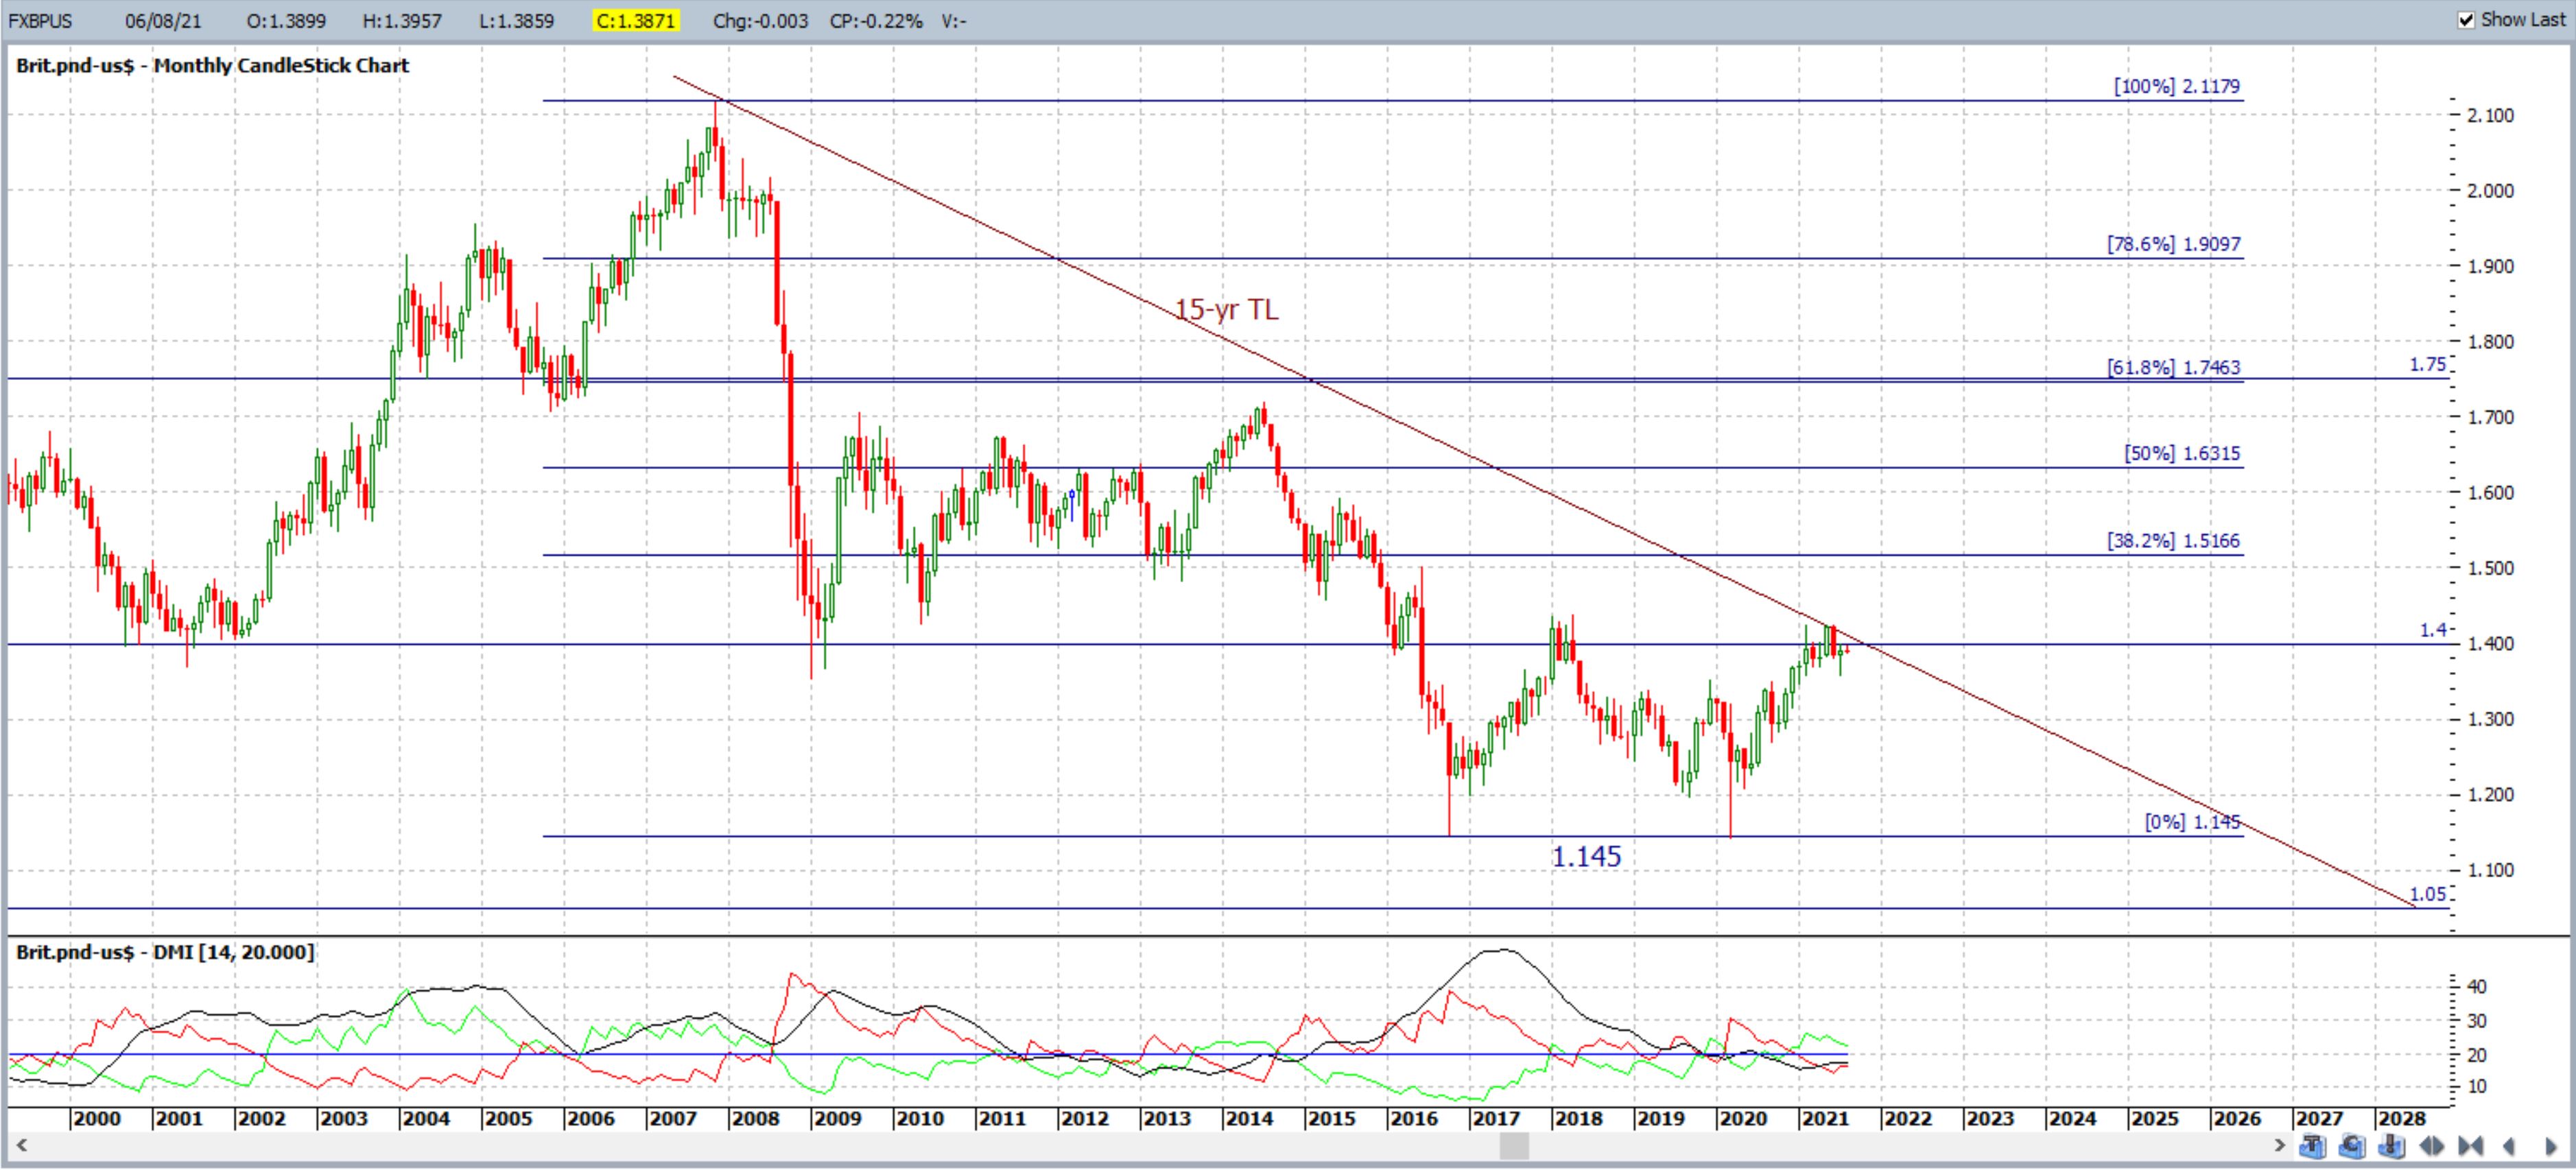Viewport: 2576px width, 1170px height.
Task: Click the horizontal scrollbar thumb
Action: [x=1514, y=1145]
